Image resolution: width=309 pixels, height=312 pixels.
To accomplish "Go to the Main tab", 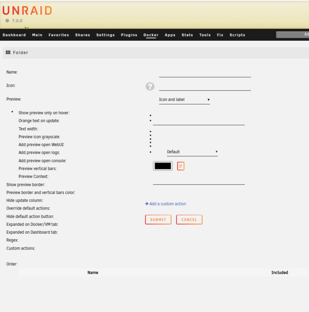I will [37, 35].
